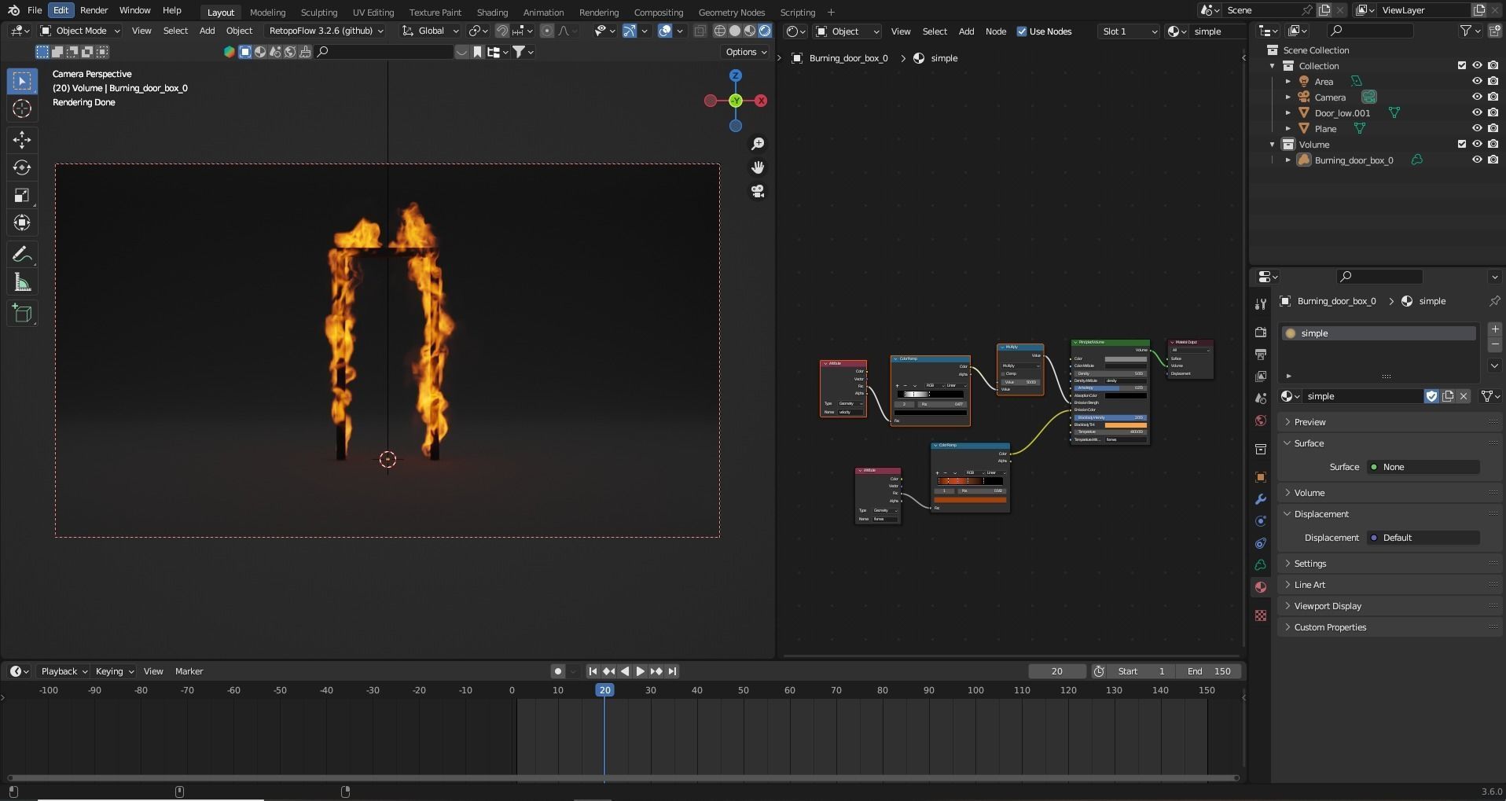This screenshot has width=1506, height=801.
Task: Click the Displacement Default button
Action: point(1423,538)
